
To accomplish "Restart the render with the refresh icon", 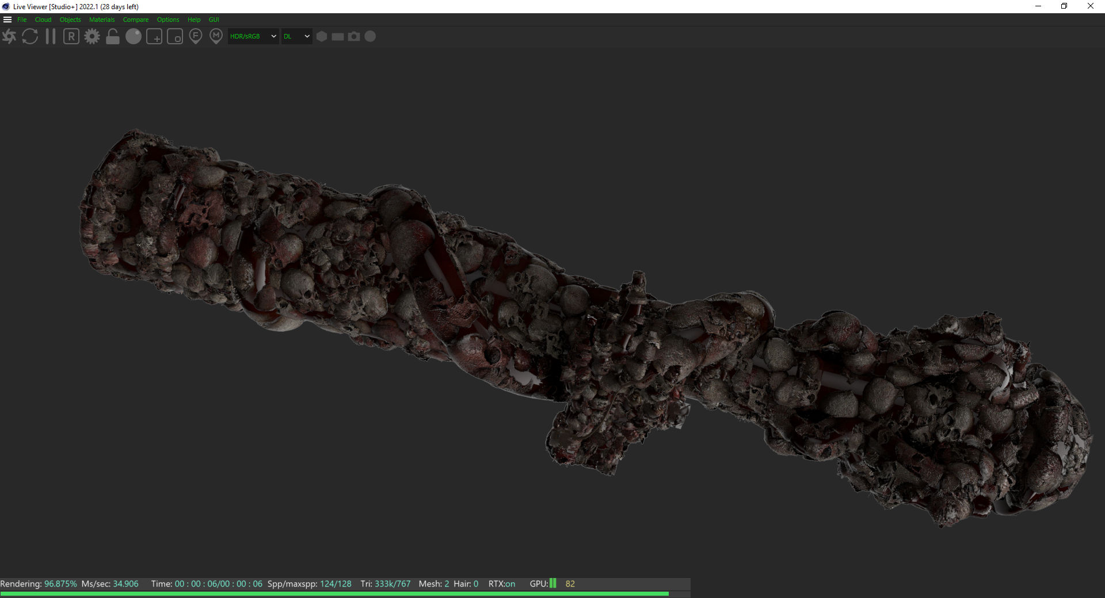I will tap(30, 37).
